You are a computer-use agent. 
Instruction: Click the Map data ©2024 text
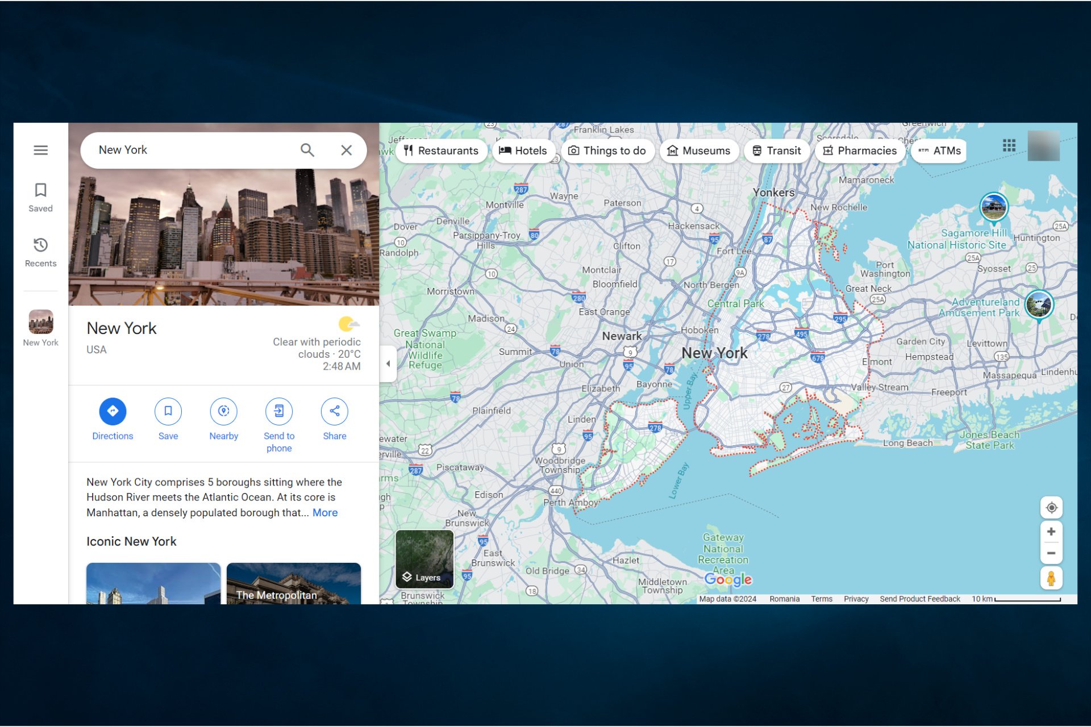pyautogui.click(x=727, y=599)
